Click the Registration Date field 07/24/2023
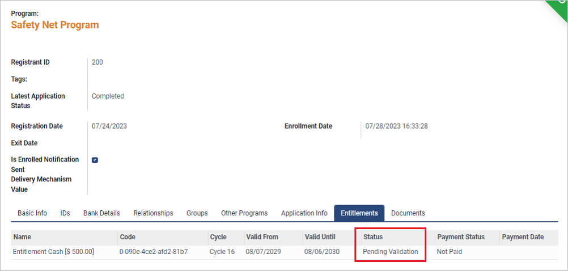This screenshot has height=271, width=568. pos(109,126)
